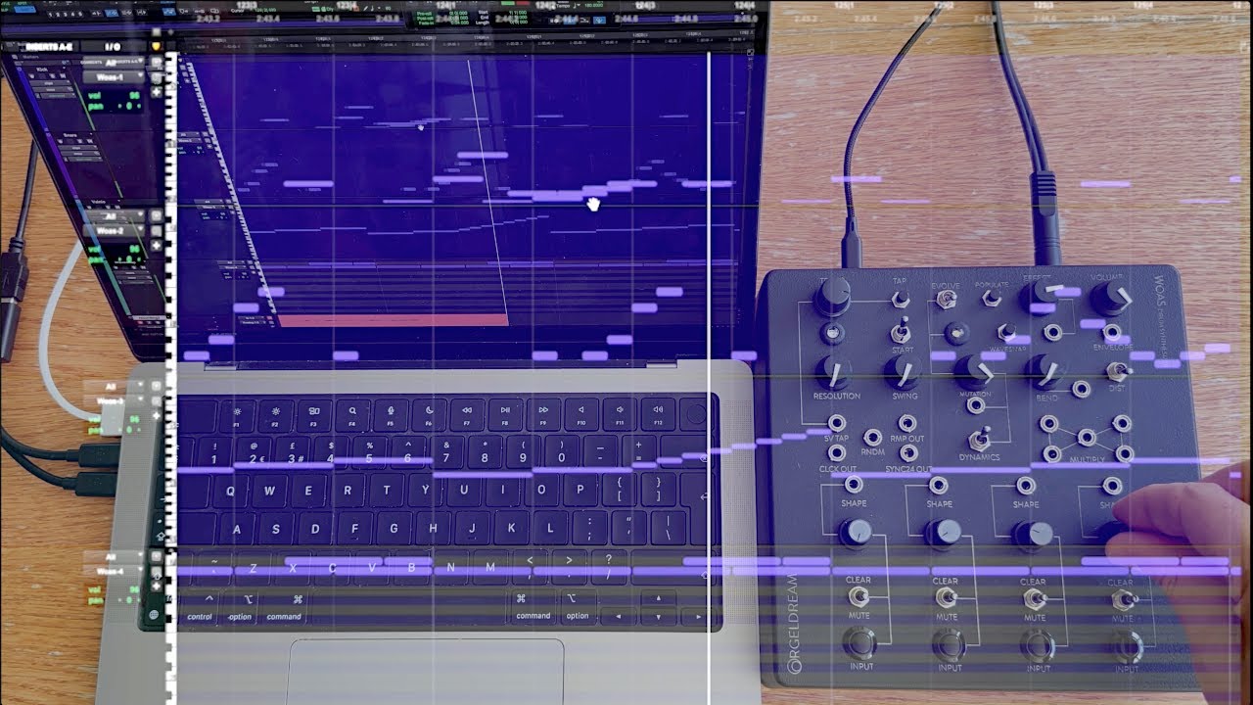The image size is (1253, 705).
Task: Click the SYNC24 OUT jack on the synth
Action: pos(908,453)
